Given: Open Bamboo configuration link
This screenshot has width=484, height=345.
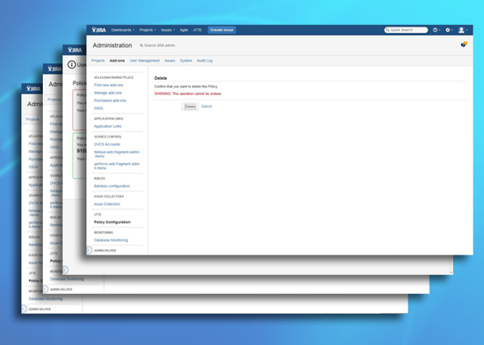Looking at the screenshot, I should pyautogui.click(x=112, y=186).
